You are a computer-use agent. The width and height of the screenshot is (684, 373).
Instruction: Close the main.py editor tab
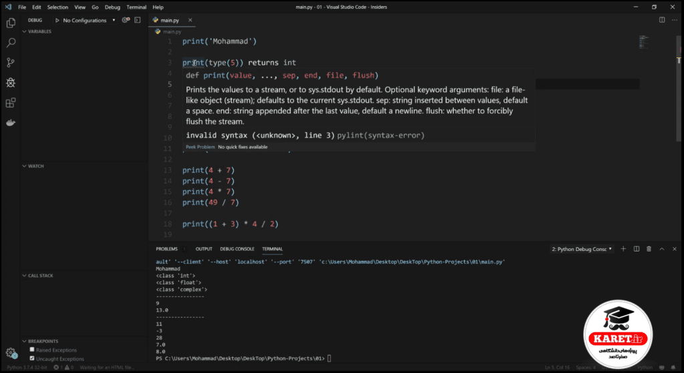click(x=190, y=20)
